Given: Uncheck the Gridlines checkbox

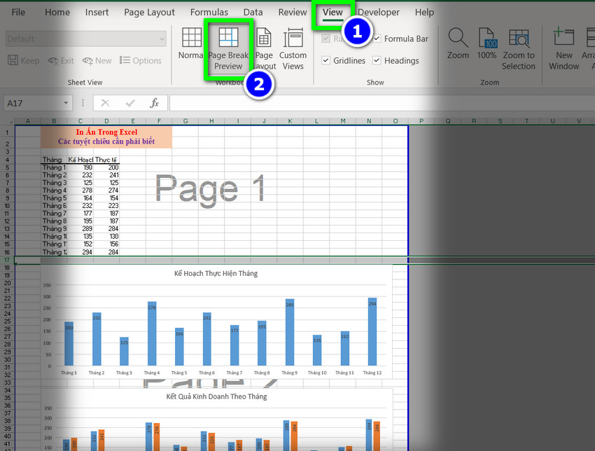Looking at the screenshot, I should point(325,61).
